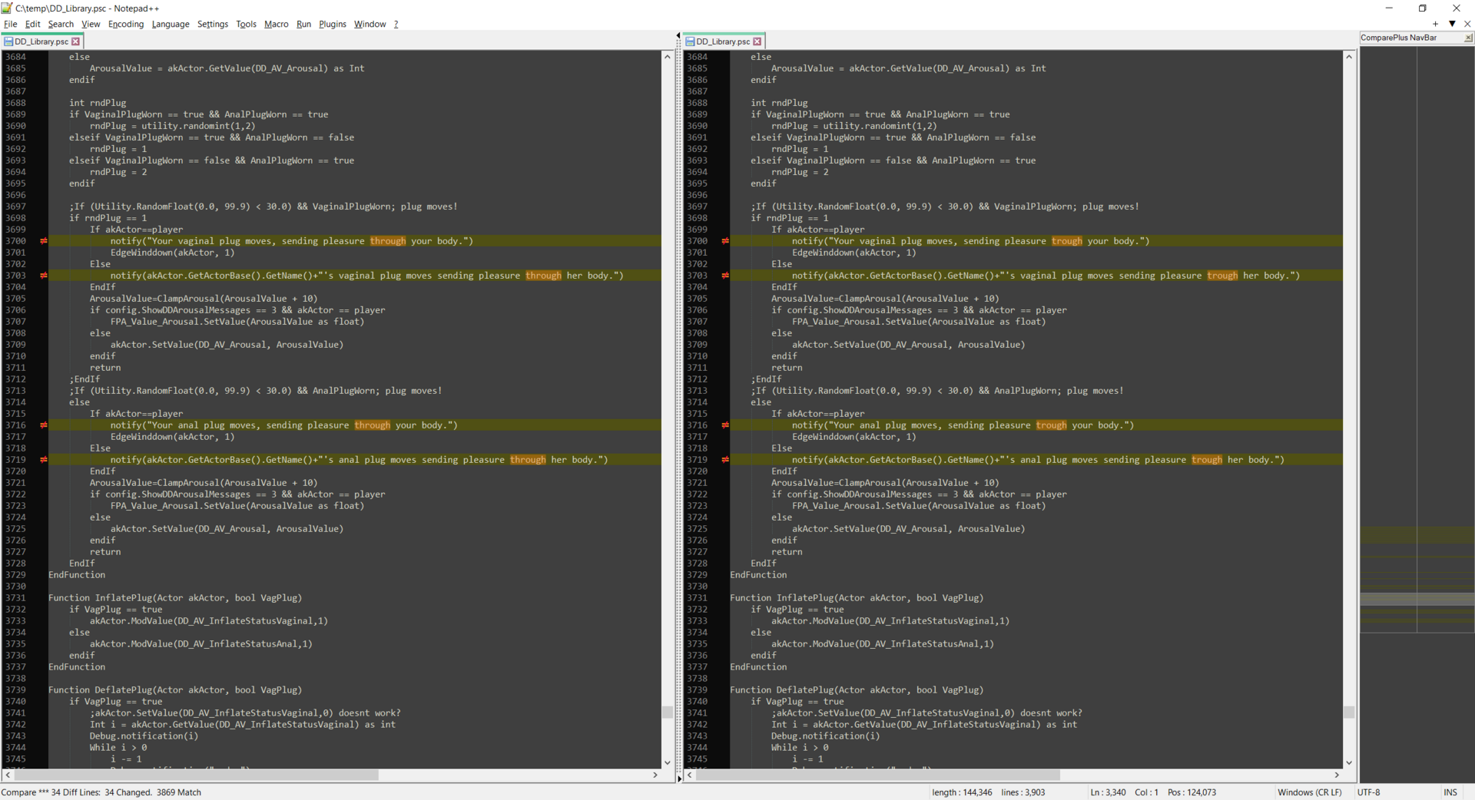
Task: Click right pane horizontal scrollbar left arrow
Action: pos(690,775)
